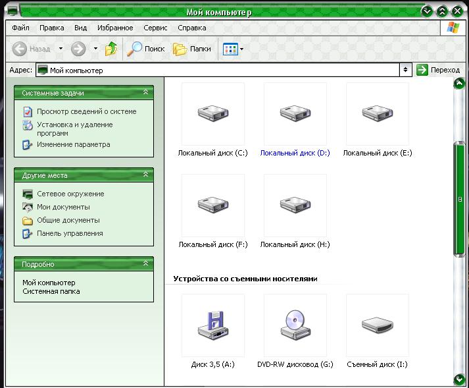The image size is (469, 388).
Task: Click the Up folder toolbar icon
Action: coord(111,49)
